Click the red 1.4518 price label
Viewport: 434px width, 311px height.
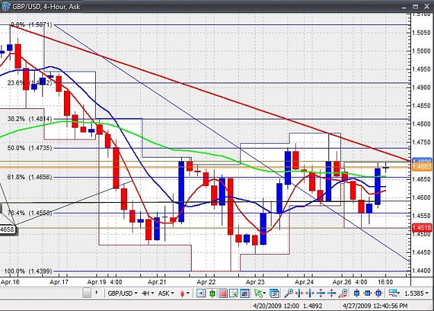[x=422, y=228]
